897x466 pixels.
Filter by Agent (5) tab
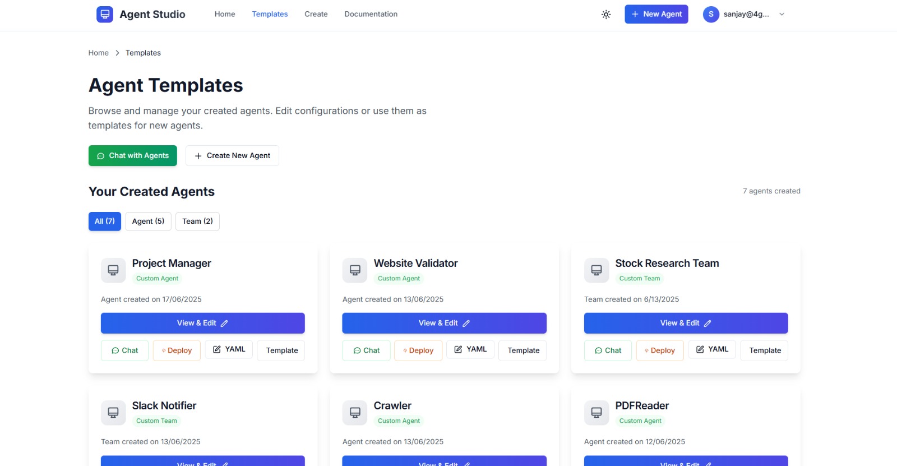[x=148, y=222]
